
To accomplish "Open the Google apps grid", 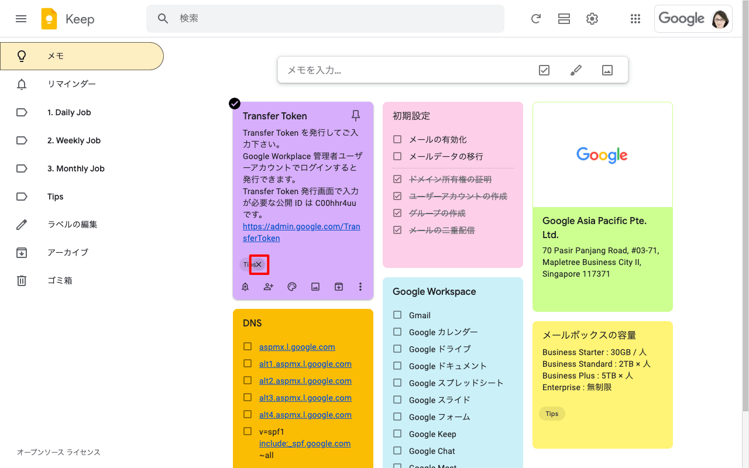I will (635, 19).
